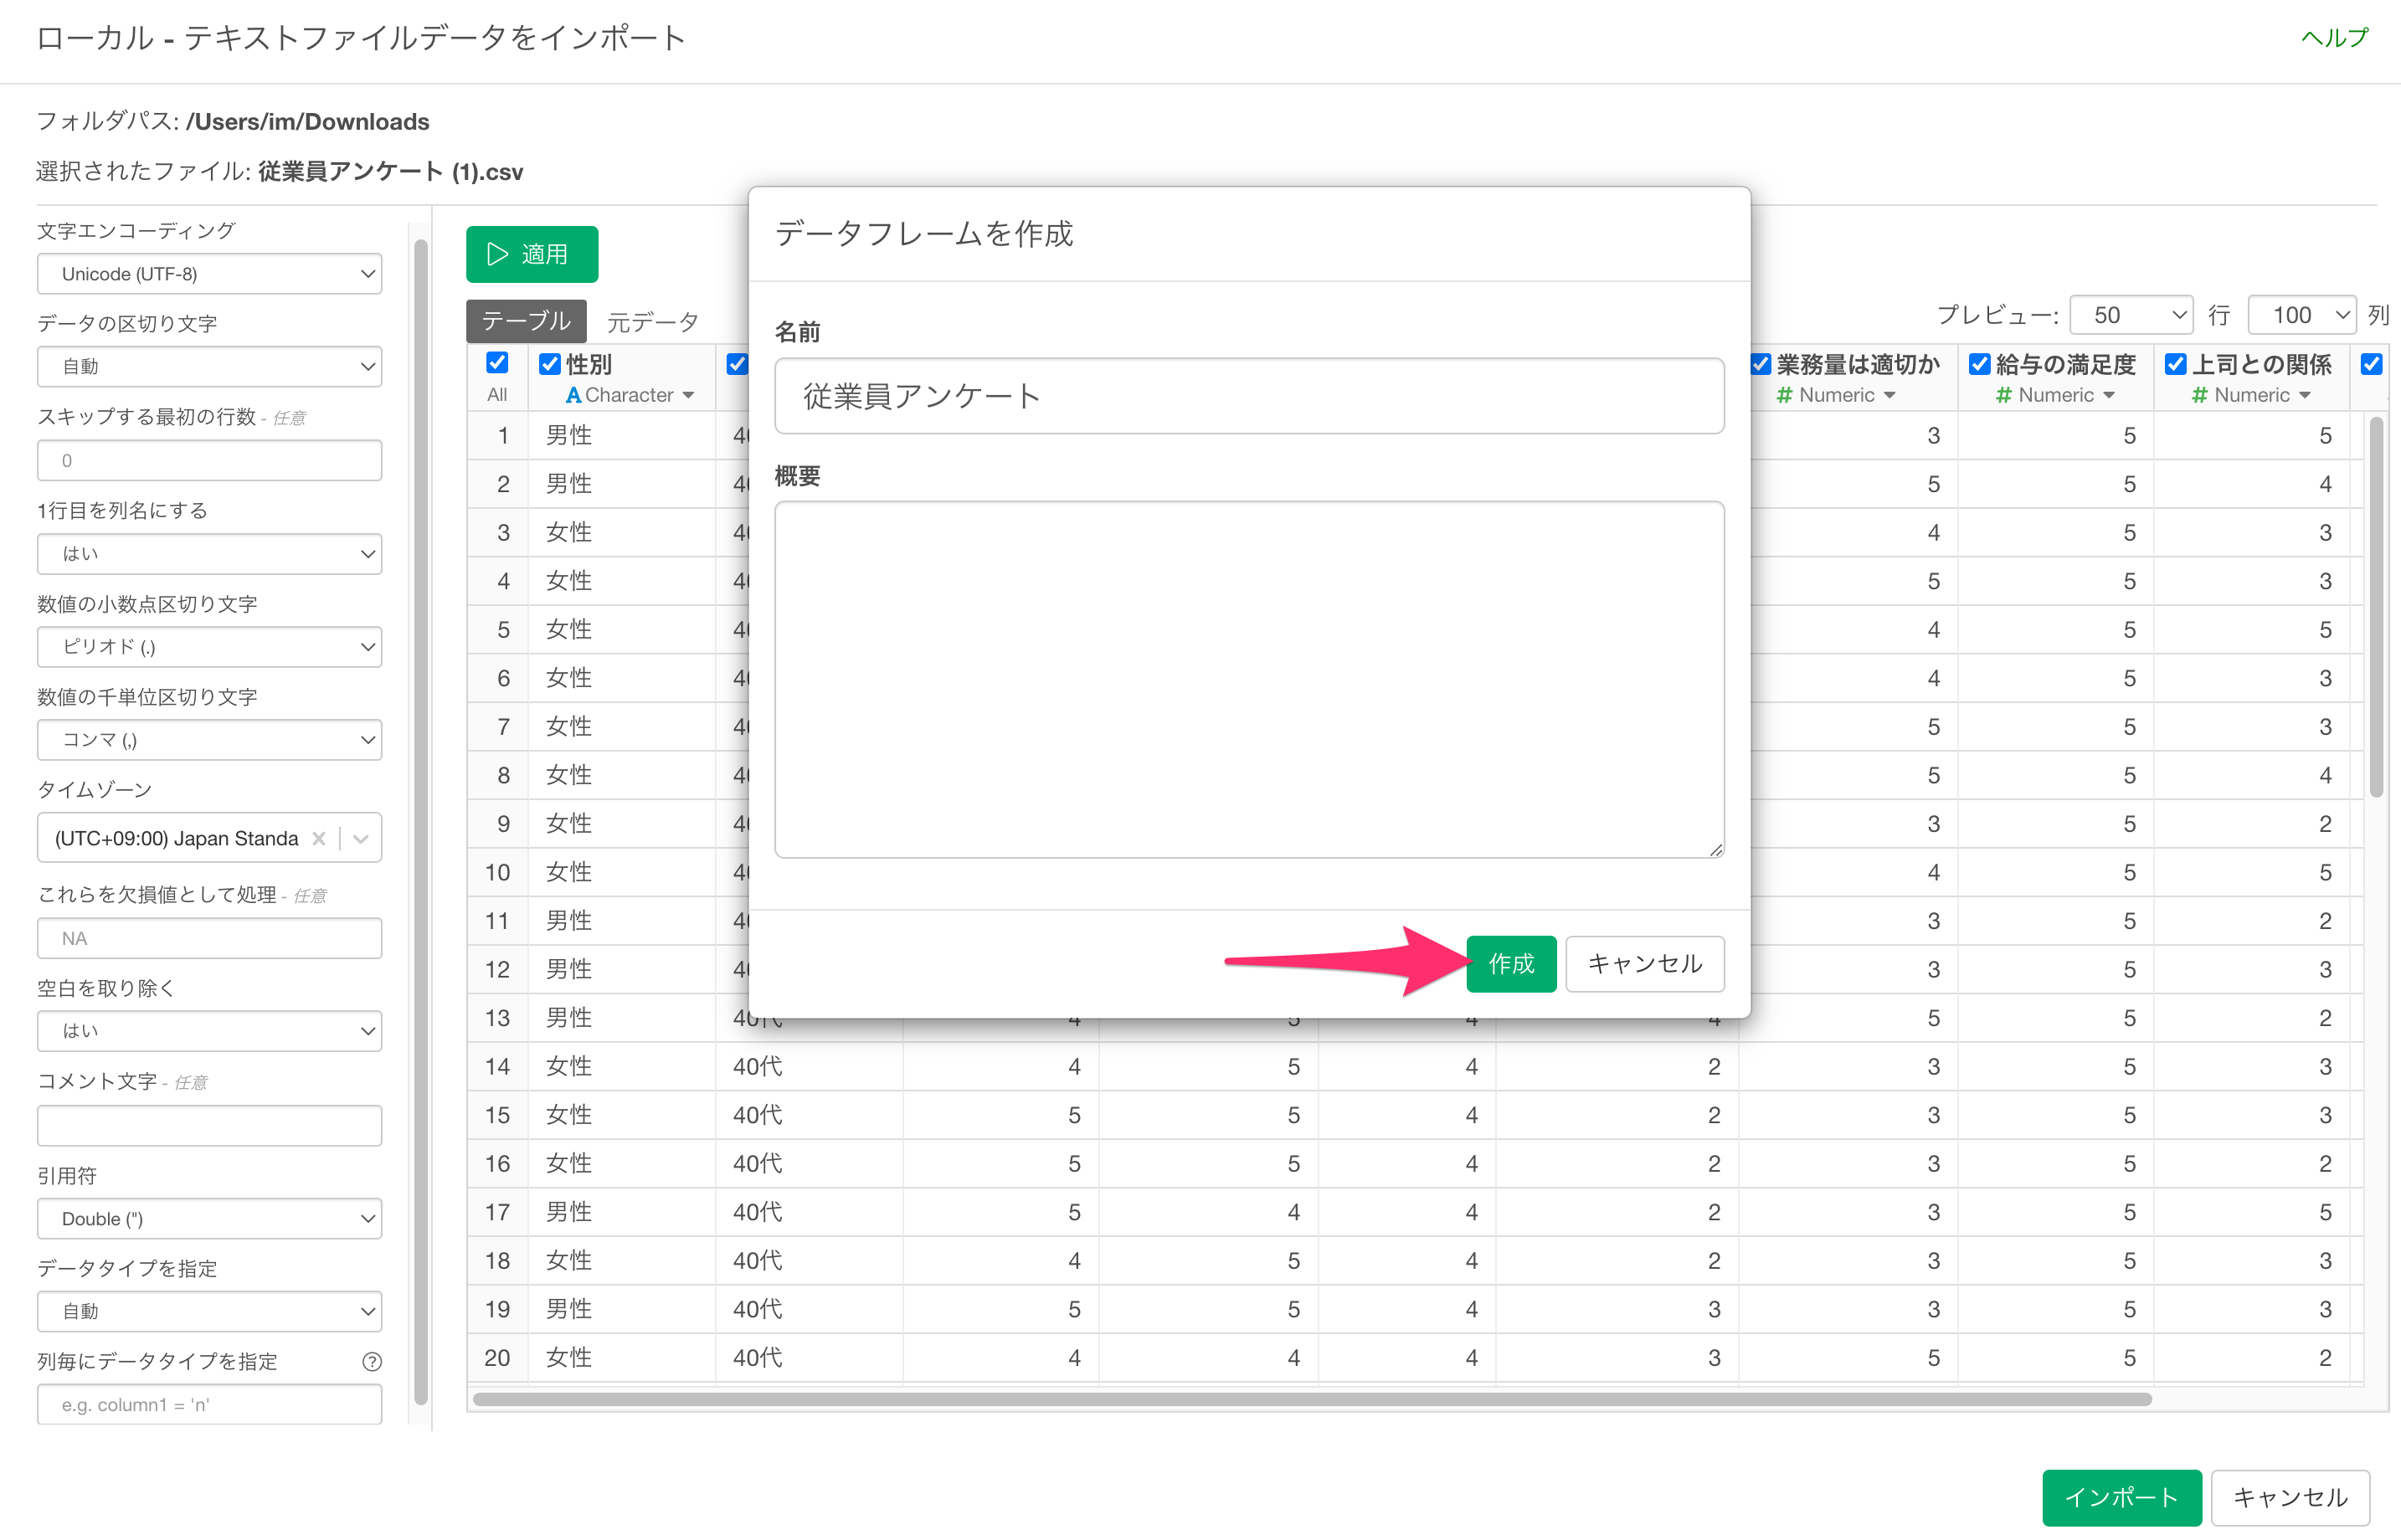Uncheck the 上司との関係 column checkbox

(x=2176, y=364)
